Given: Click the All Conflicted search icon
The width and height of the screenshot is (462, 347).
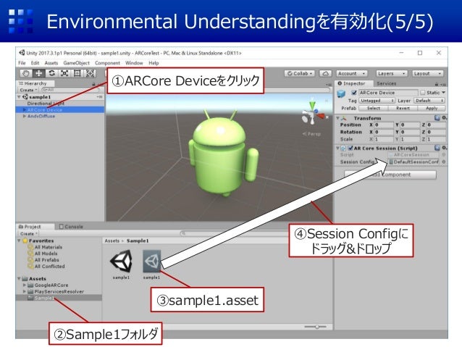Looking at the screenshot, I should click(x=30, y=266).
